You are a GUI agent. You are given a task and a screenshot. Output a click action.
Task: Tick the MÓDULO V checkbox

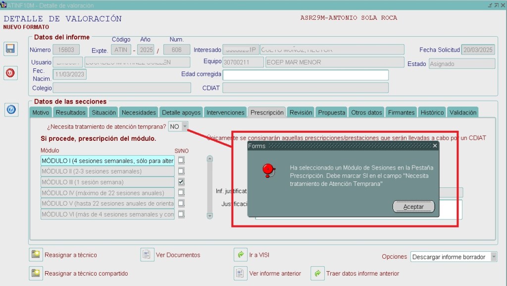(181, 203)
